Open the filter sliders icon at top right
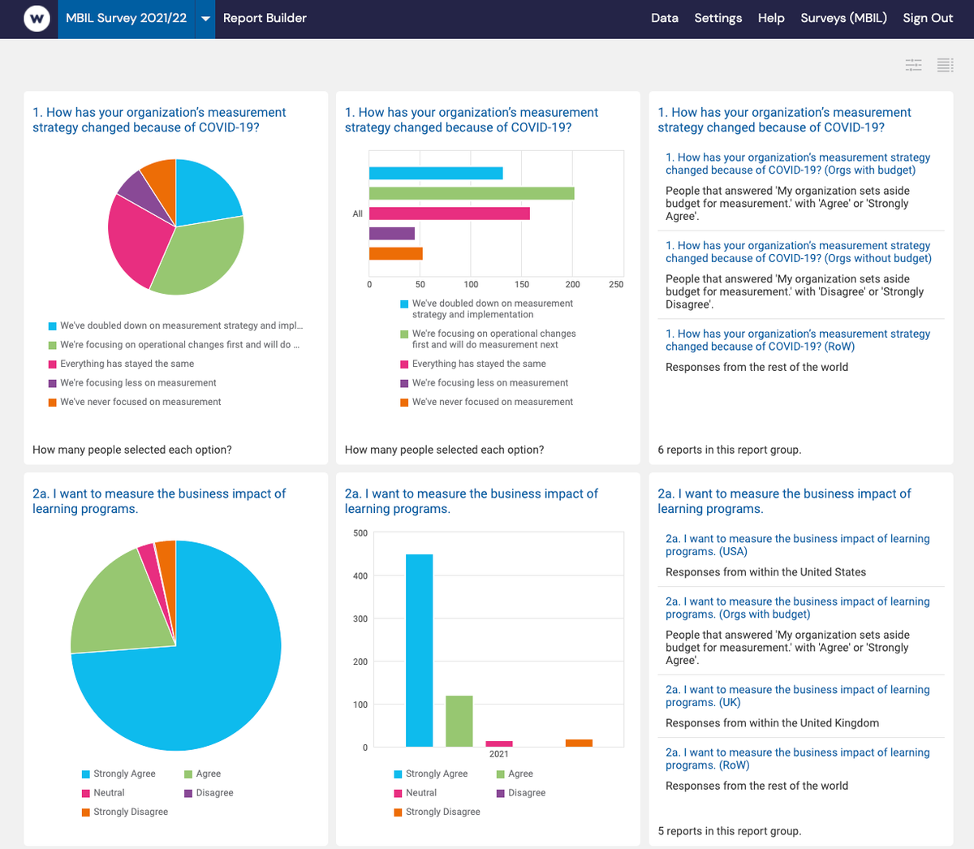The width and height of the screenshot is (974, 849). click(x=914, y=65)
